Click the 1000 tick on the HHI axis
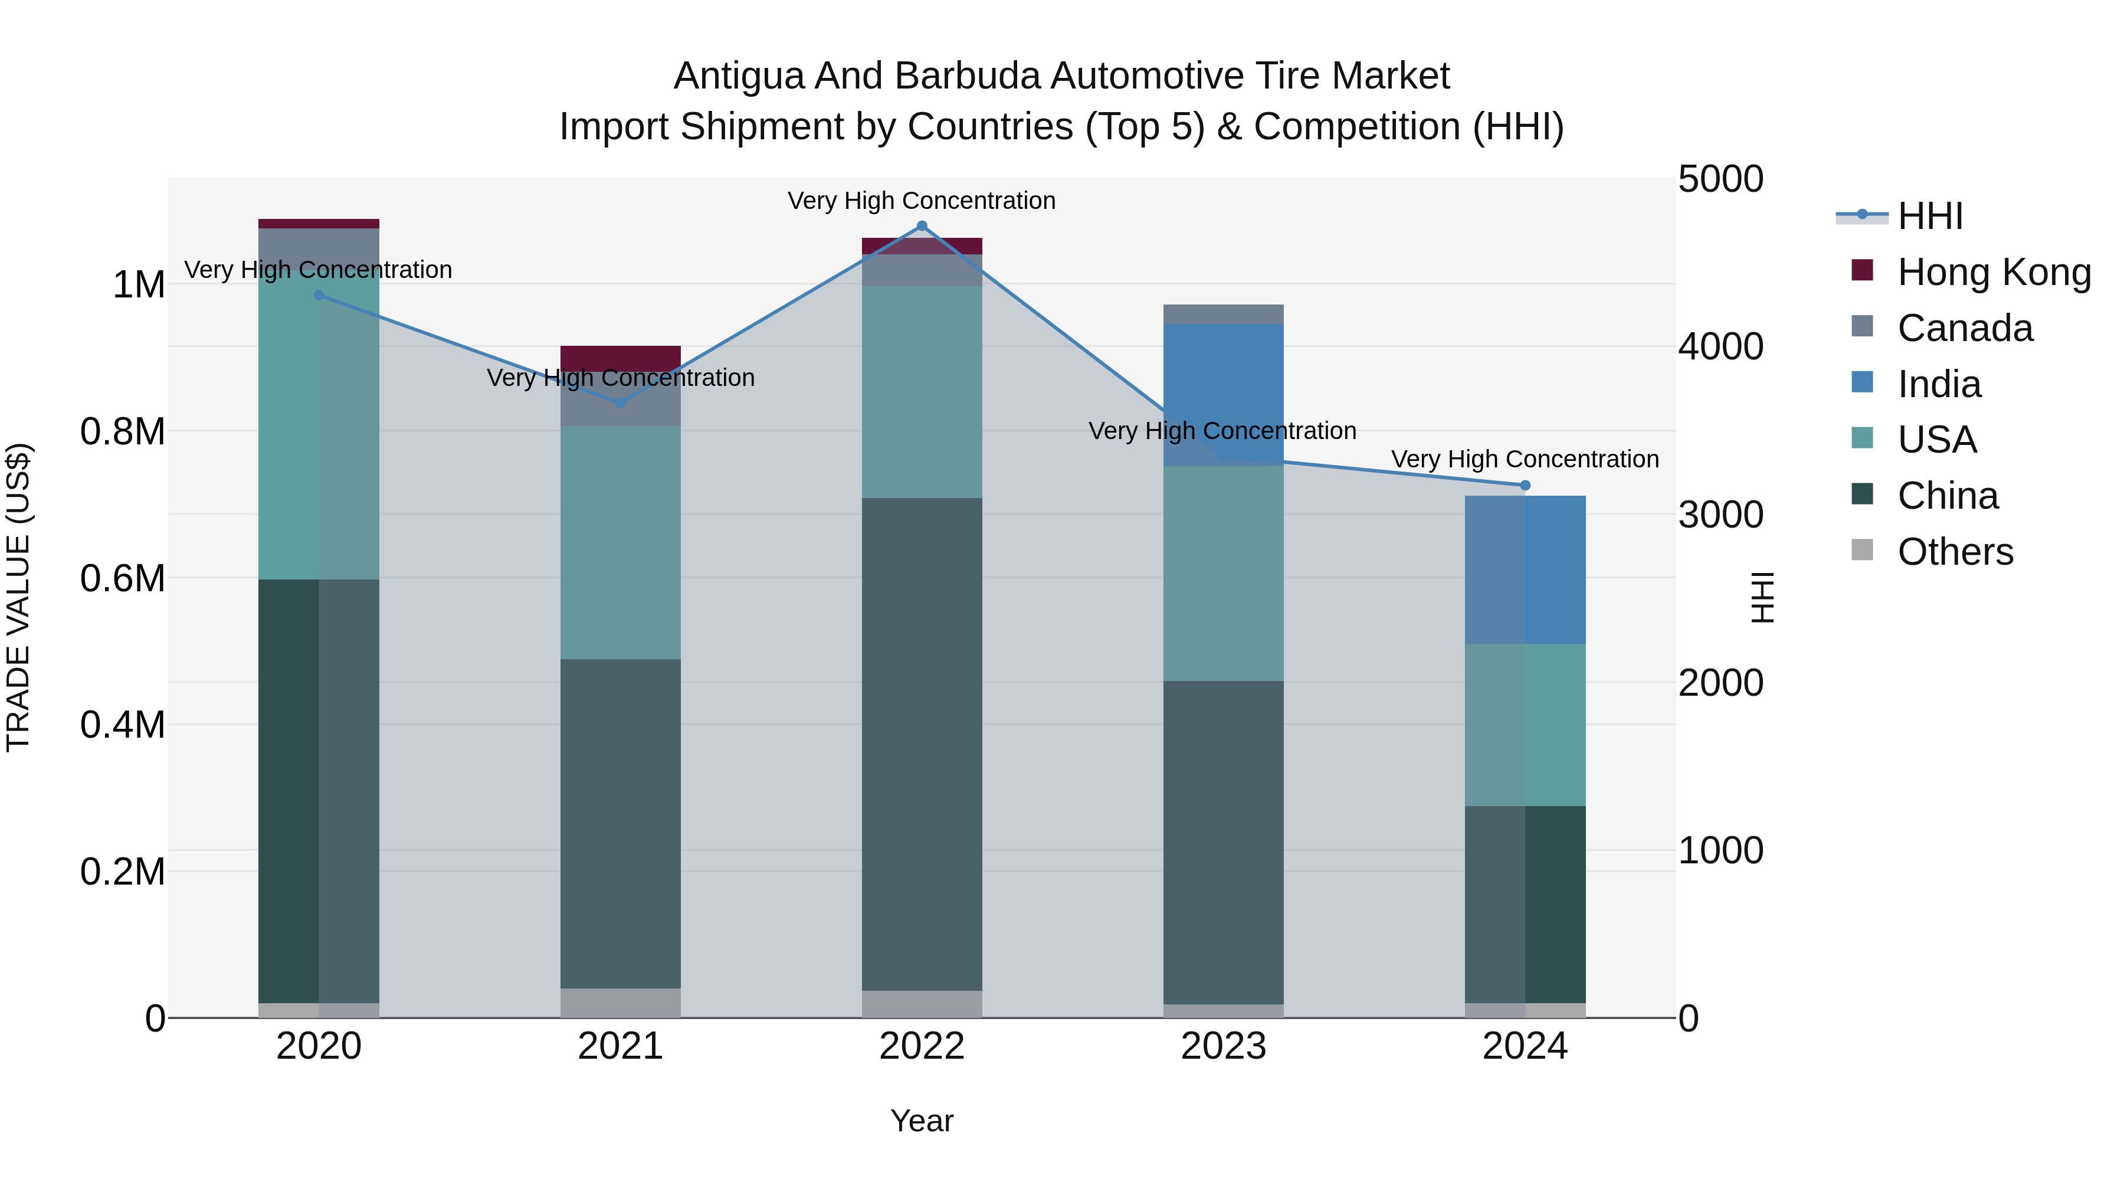This screenshot has height=1195, width=2124. [x=1721, y=851]
